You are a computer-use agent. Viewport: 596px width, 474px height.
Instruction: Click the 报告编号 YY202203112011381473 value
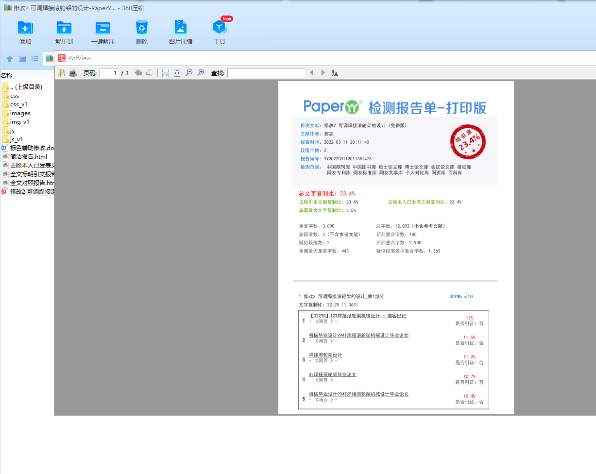pos(348,159)
